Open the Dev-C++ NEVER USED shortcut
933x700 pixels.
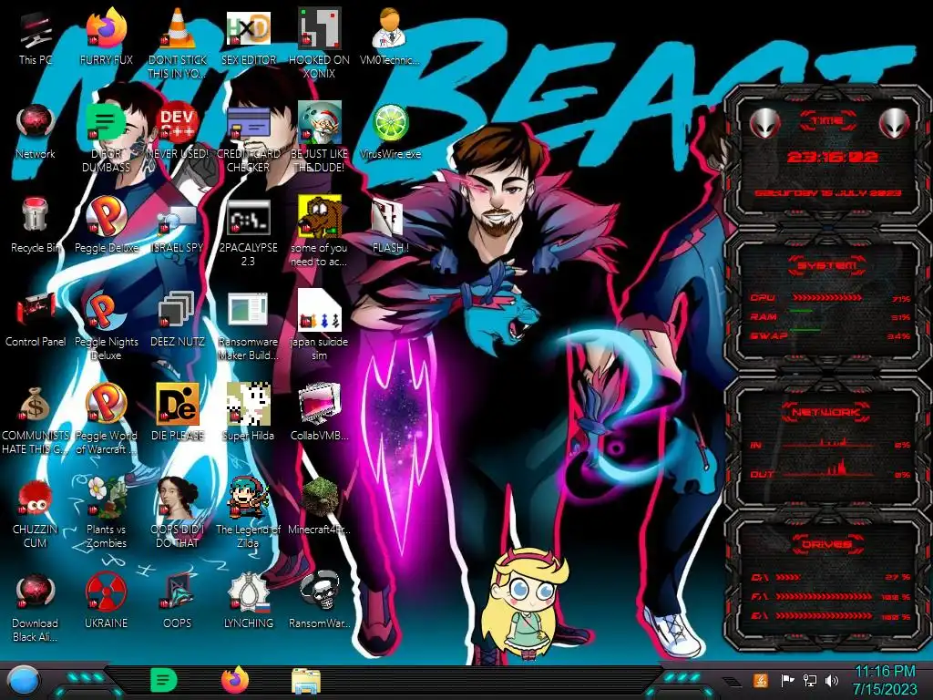tap(178, 129)
